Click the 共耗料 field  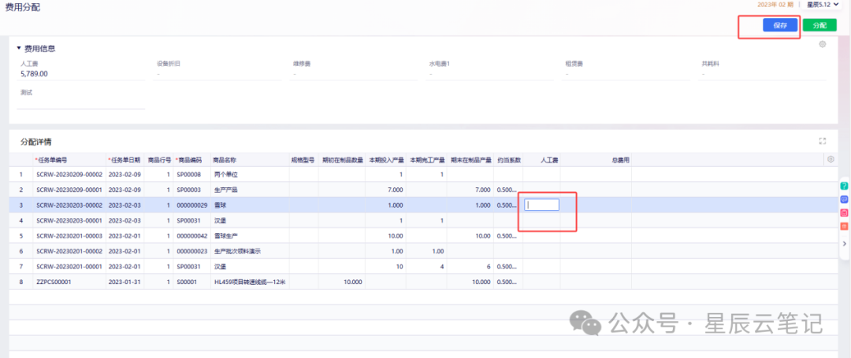point(762,73)
